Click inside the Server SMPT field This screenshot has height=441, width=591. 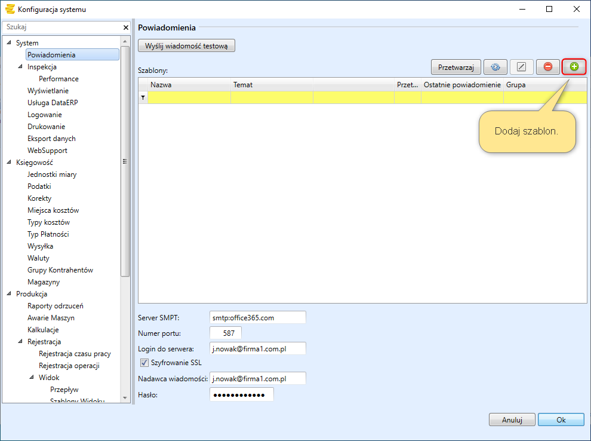257,317
